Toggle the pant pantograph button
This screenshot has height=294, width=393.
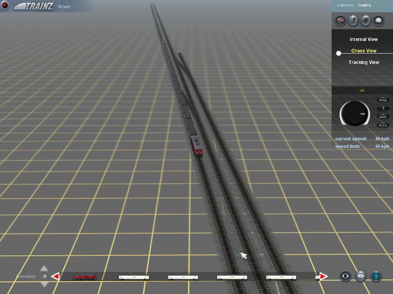tap(383, 117)
